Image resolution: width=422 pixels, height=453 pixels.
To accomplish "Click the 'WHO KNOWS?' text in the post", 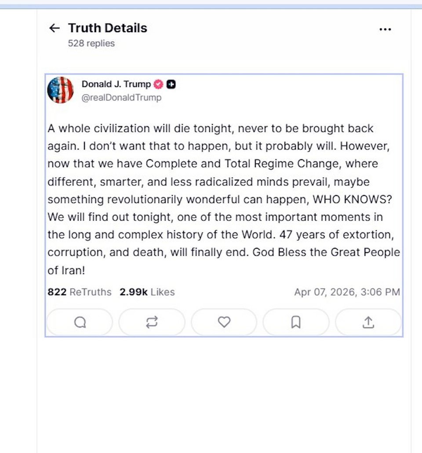I will pos(352,199).
